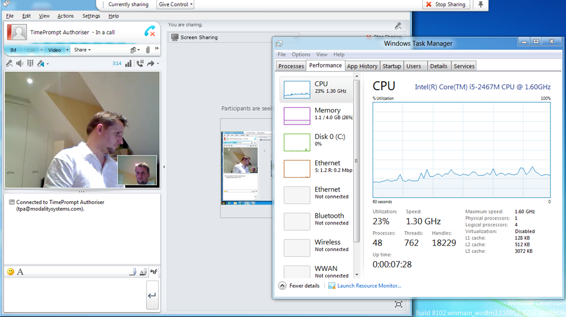Switch to the App History tab
This screenshot has width=566, height=317.
pos(362,66)
